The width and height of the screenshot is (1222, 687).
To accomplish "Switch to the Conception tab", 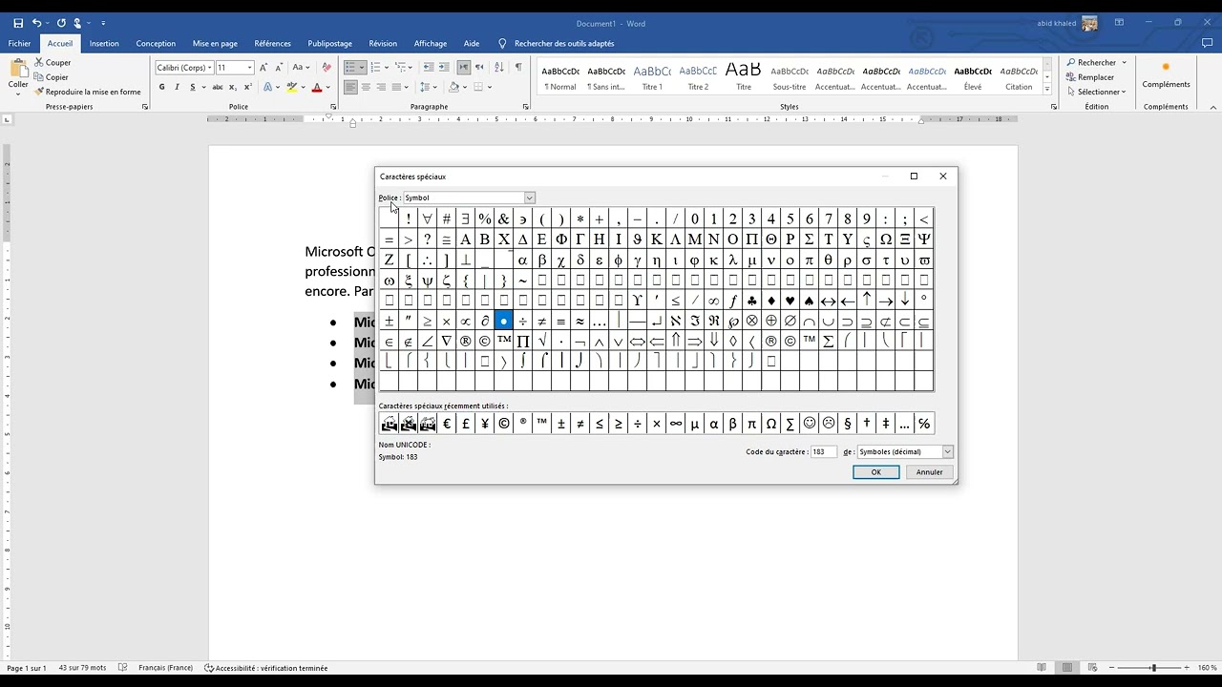I will pos(156,43).
